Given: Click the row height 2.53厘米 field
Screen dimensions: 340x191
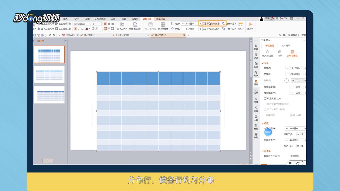Looking at the screenshot, I should click(x=192, y=24).
